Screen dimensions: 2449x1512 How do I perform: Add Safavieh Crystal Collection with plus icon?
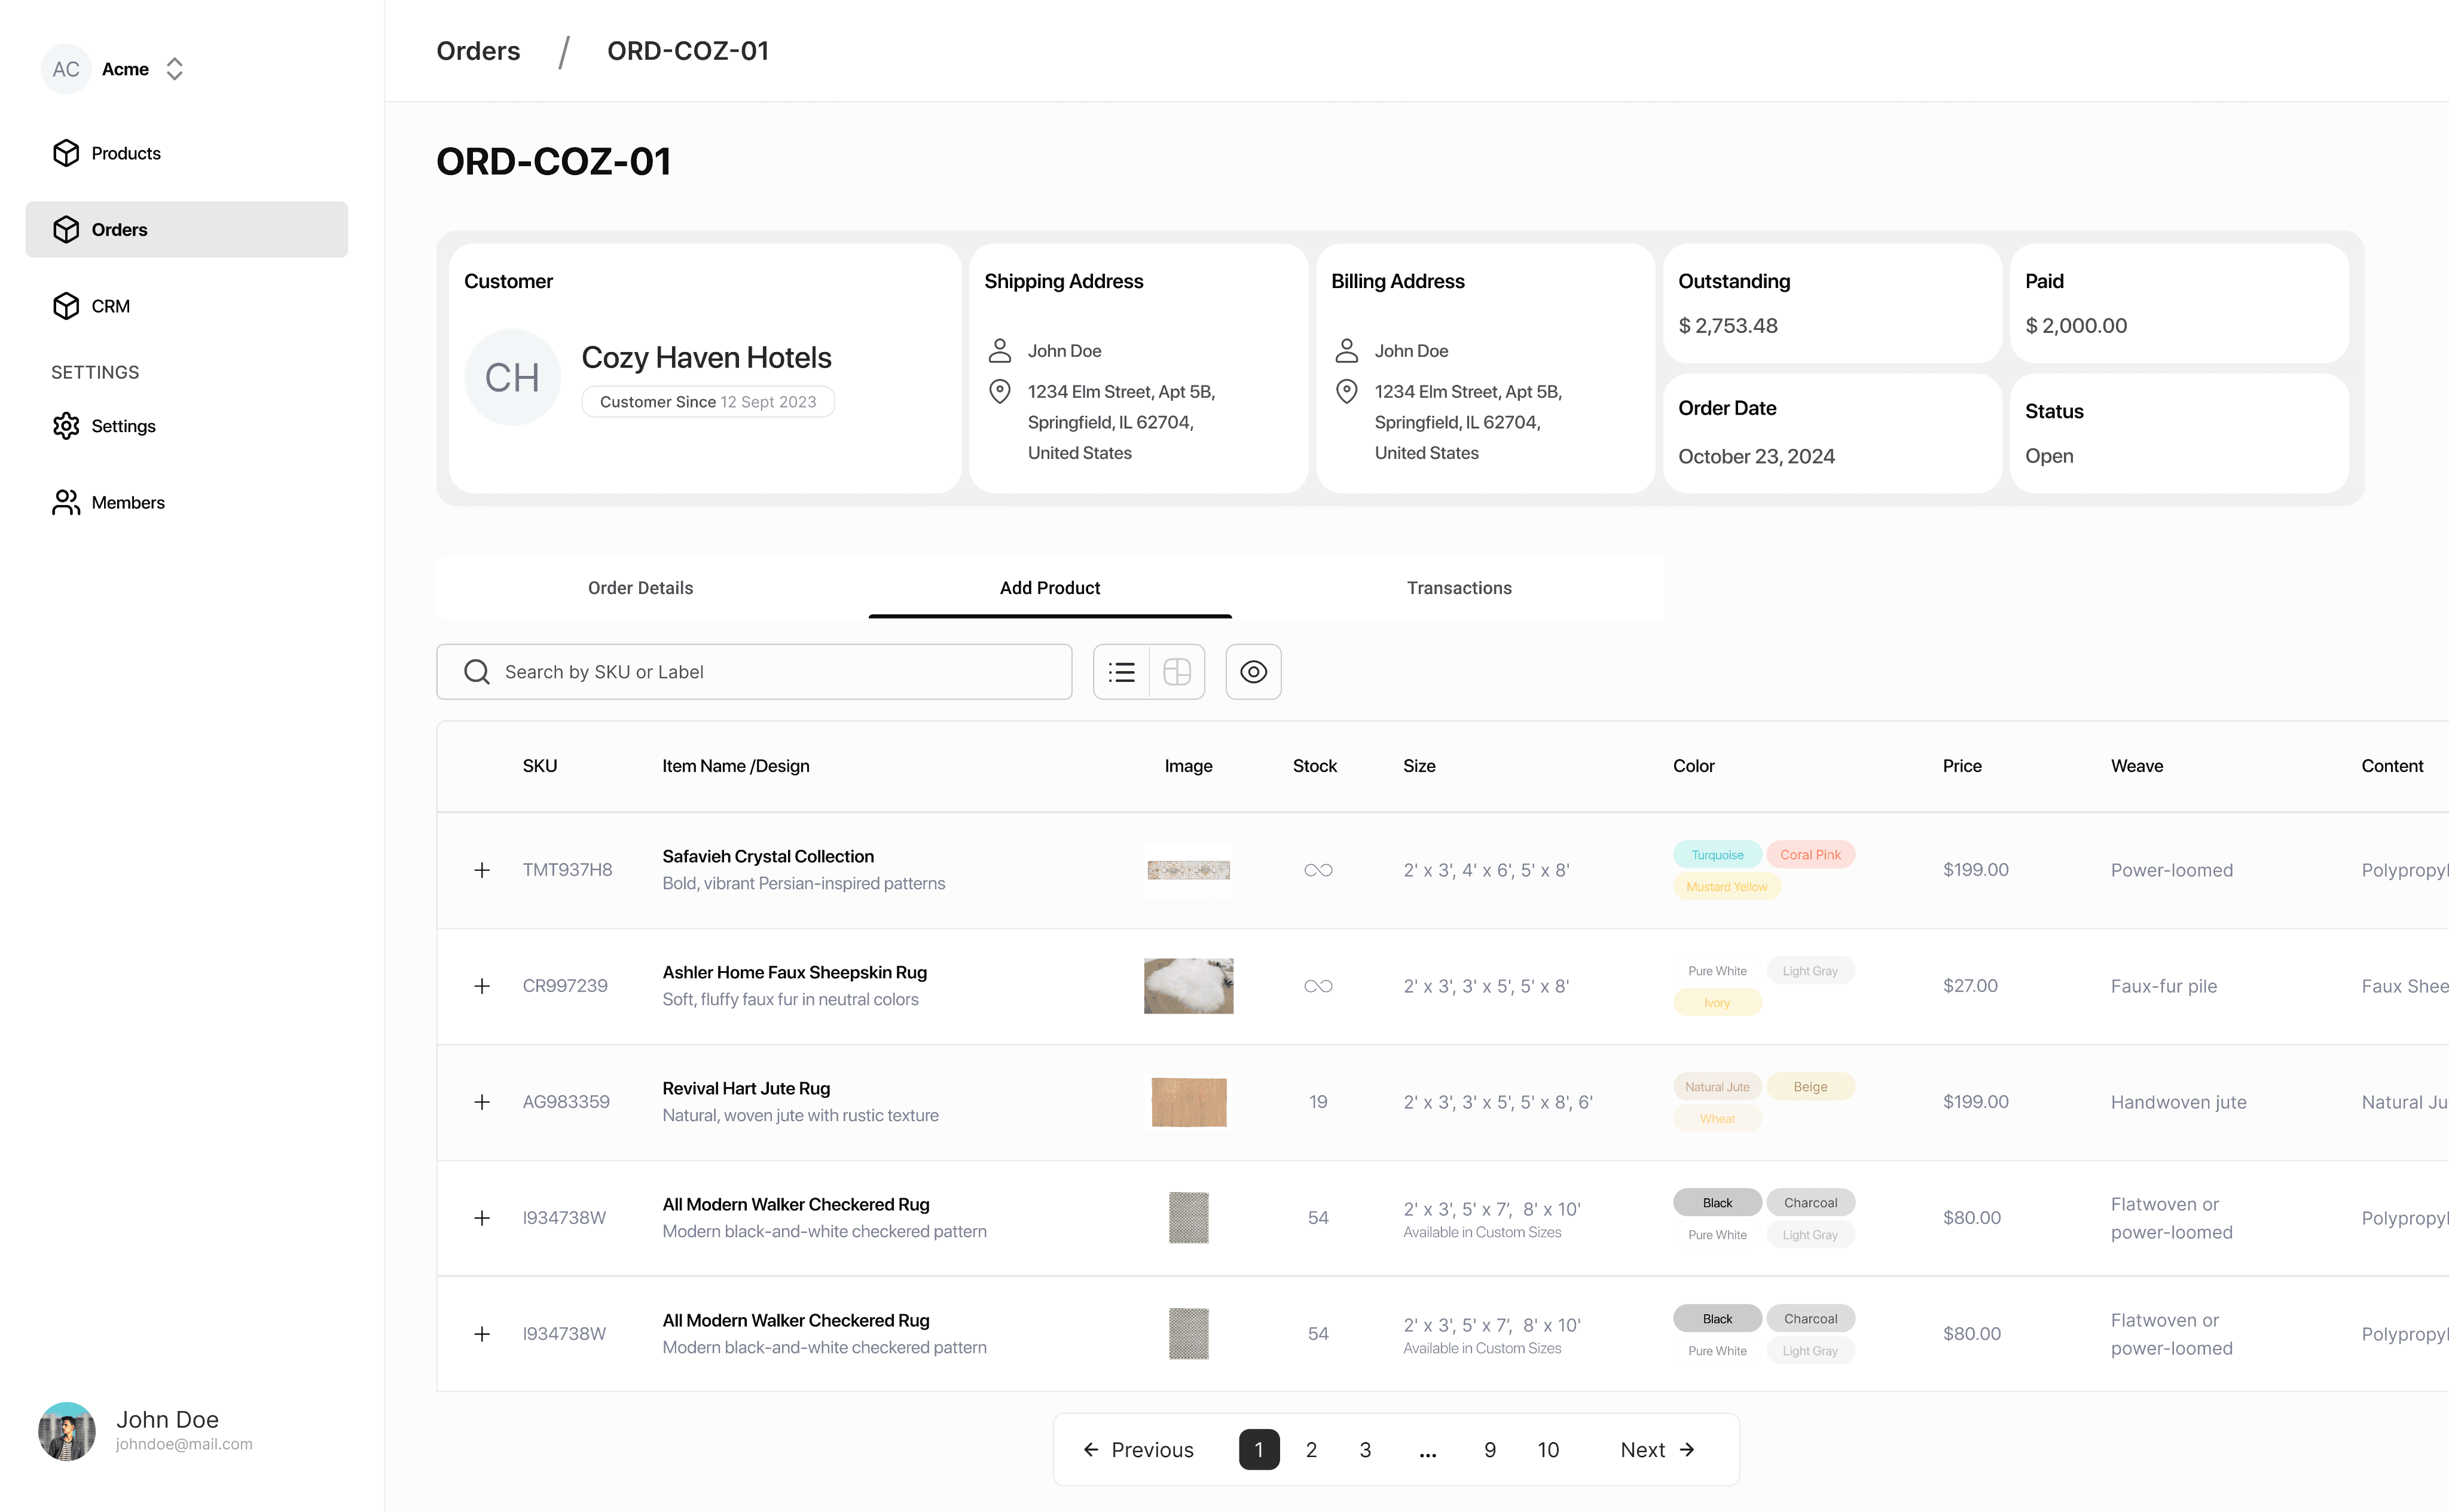[482, 870]
